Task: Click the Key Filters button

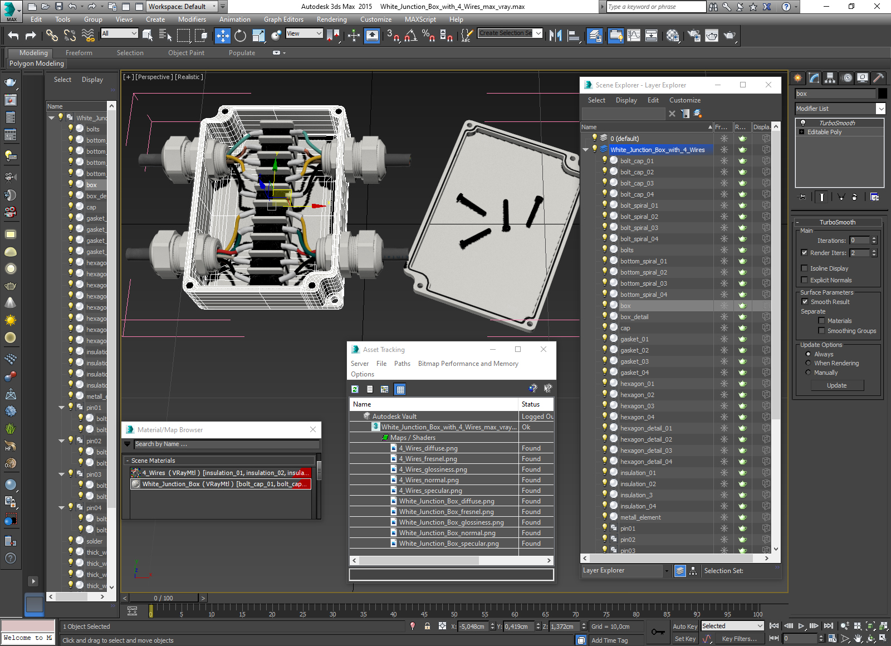Action: (739, 639)
